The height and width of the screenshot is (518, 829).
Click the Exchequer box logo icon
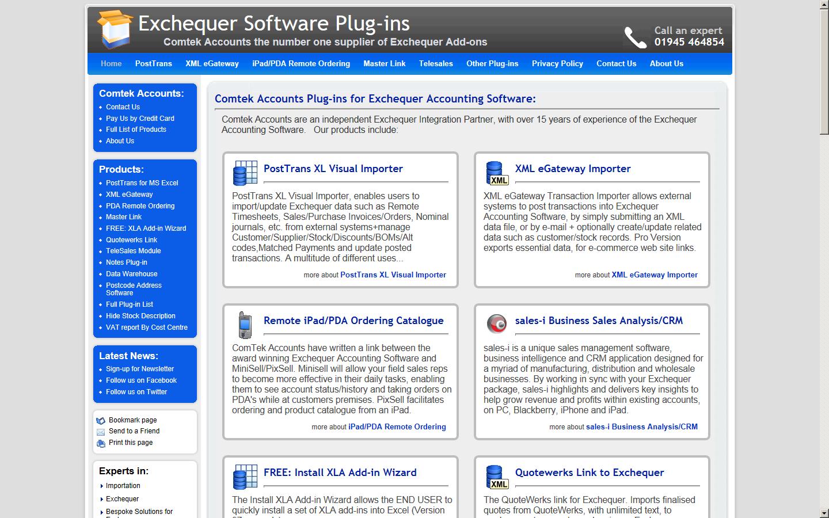(x=115, y=29)
